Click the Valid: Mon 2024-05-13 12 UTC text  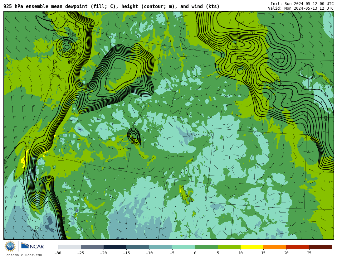pyautogui.click(x=301, y=8)
